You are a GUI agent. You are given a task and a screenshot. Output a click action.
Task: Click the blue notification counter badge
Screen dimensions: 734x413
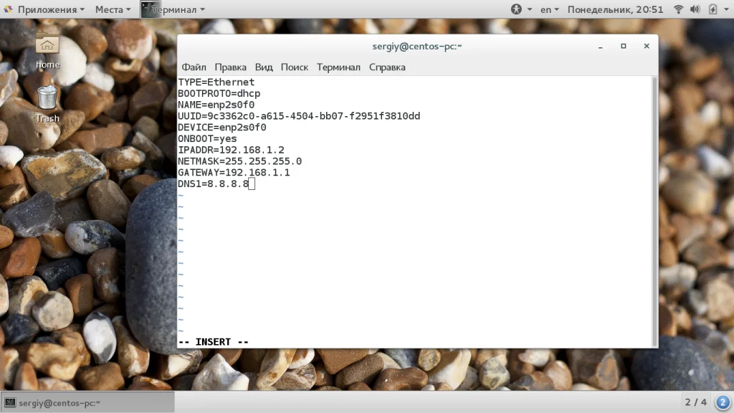click(723, 402)
